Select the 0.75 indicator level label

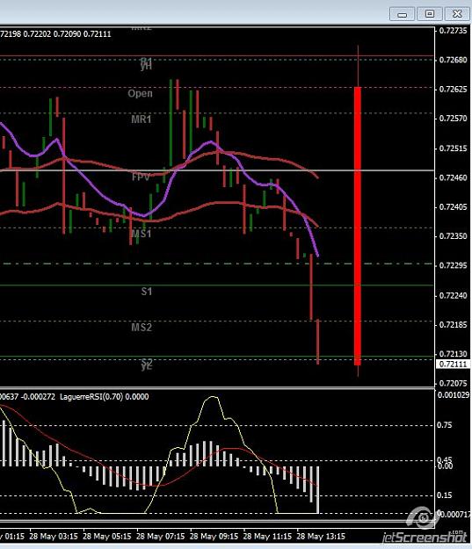[444, 425]
